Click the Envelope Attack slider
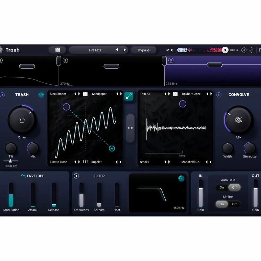This screenshot has height=261, width=261. point(33,195)
